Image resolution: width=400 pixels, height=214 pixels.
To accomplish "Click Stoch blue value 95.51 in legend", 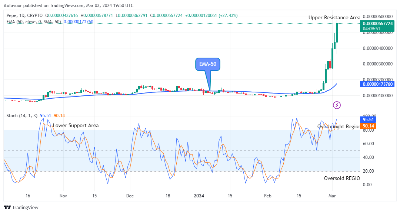I will (x=46, y=116).
